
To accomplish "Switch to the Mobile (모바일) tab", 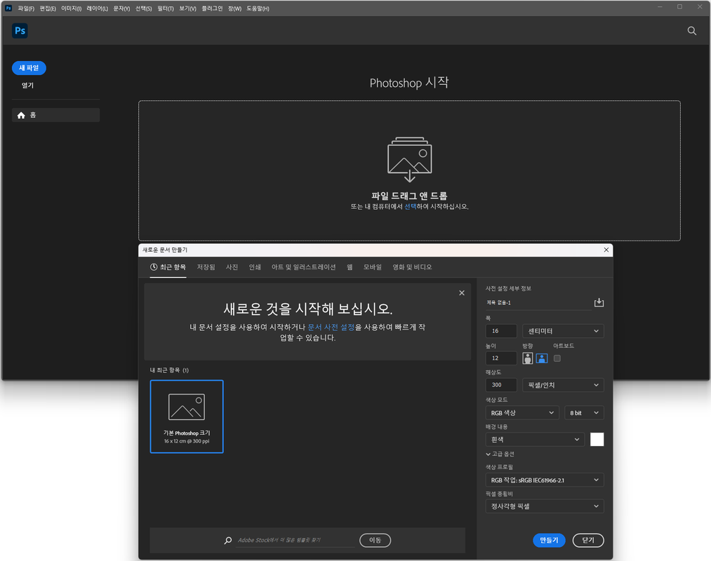I will [372, 267].
